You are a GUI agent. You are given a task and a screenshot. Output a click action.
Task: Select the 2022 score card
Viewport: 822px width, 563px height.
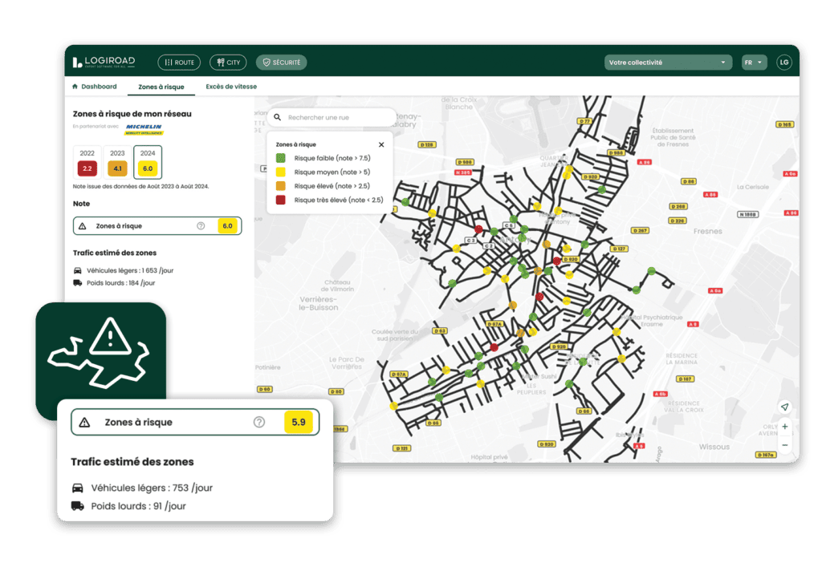pos(87,163)
